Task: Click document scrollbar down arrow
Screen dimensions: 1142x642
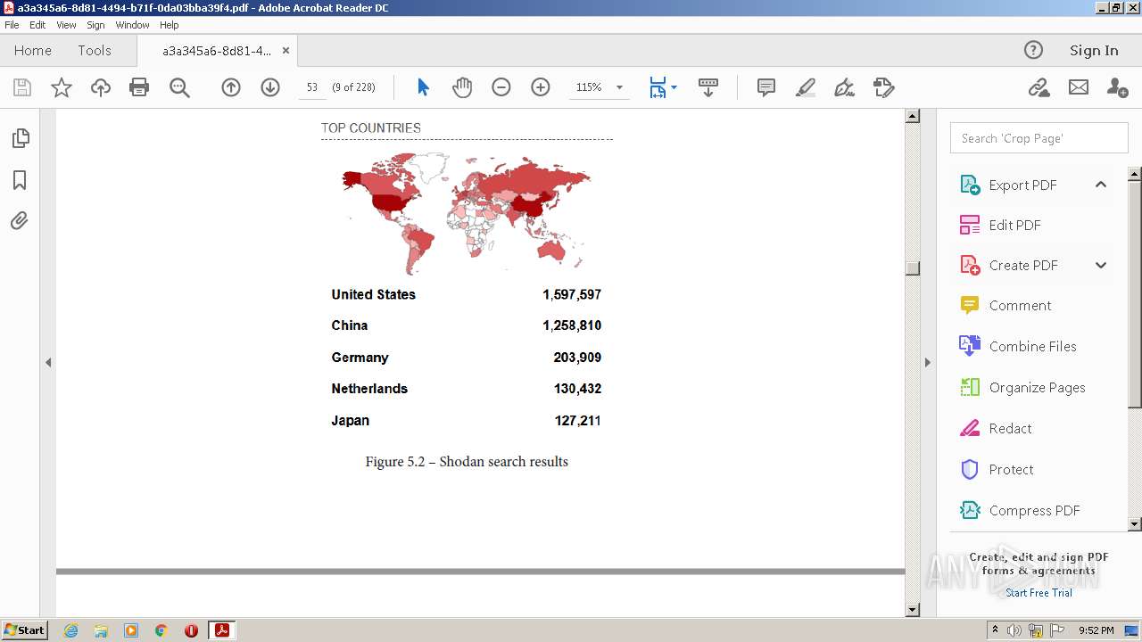Action: click(912, 610)
